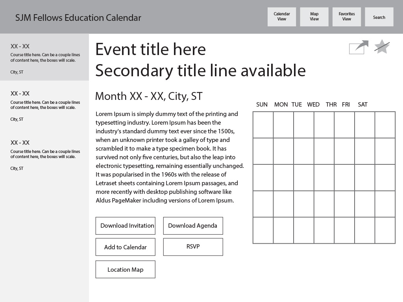Open the Location Map button
403x302 pixels.
point(126,269)
